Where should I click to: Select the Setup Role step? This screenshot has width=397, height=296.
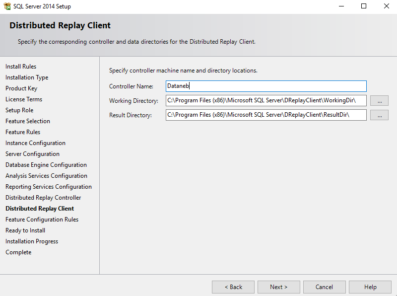click(x=19, y=110)
